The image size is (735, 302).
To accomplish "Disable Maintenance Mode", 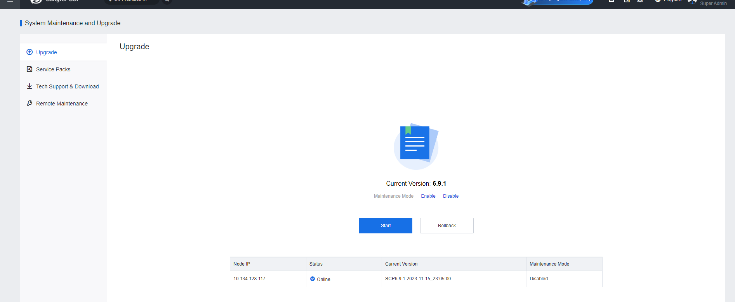I will pos(451,196).
